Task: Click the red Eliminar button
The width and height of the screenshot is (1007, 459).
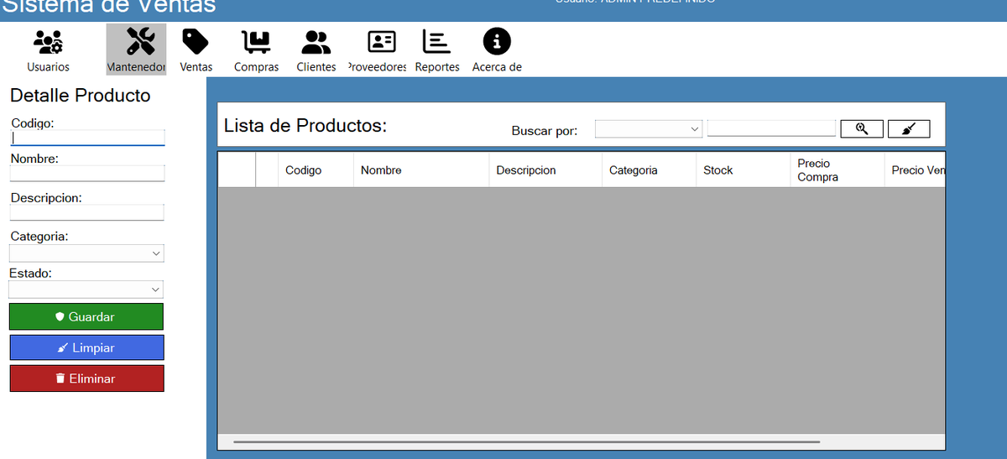Action: [86, 378]
